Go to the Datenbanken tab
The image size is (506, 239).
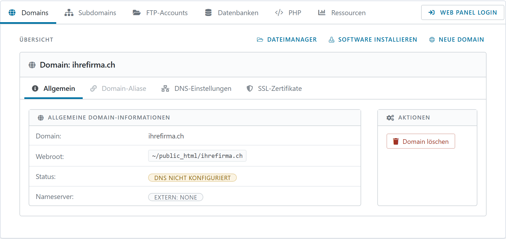coord(232,13)
